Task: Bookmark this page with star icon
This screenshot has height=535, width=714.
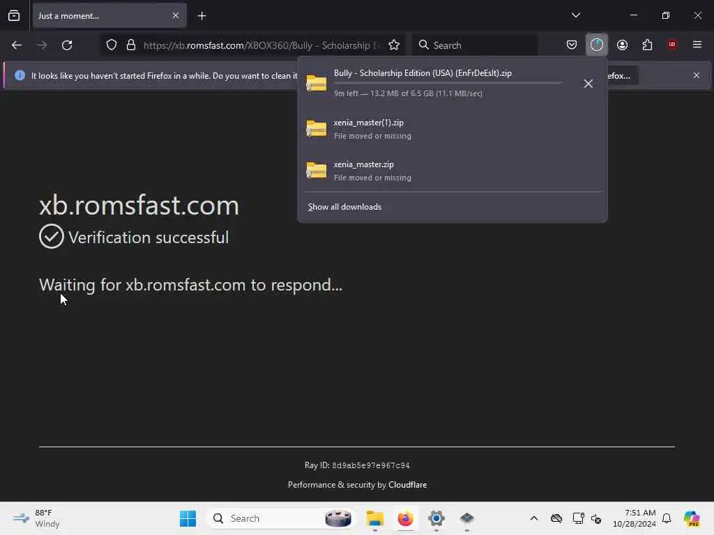Action: pyautogui.click(x=394, y=45)
